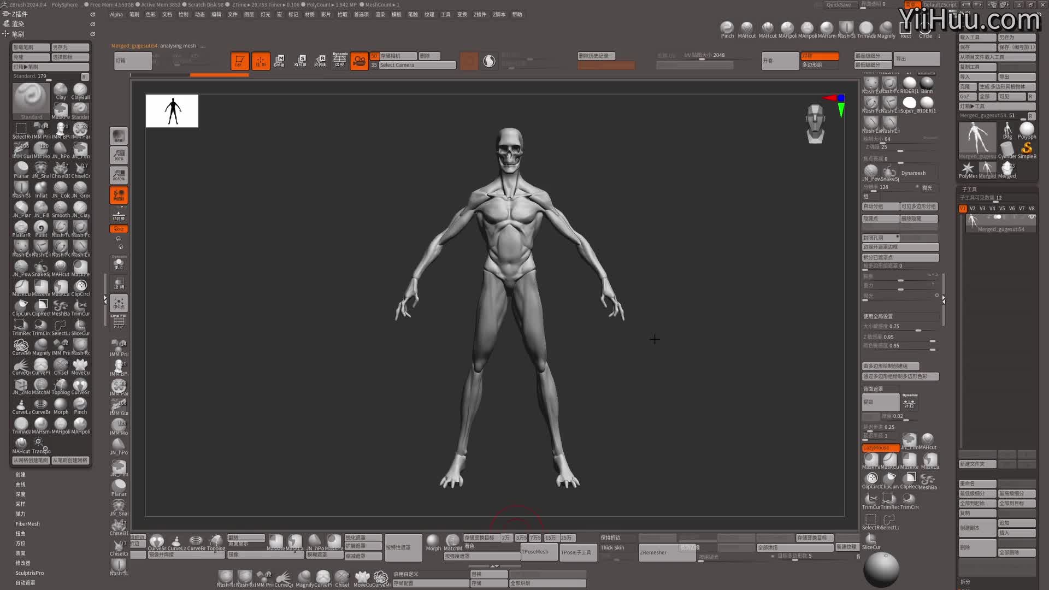Toggle visibility eye on Merged_gugesuti54 subtool

point(1032,217)
